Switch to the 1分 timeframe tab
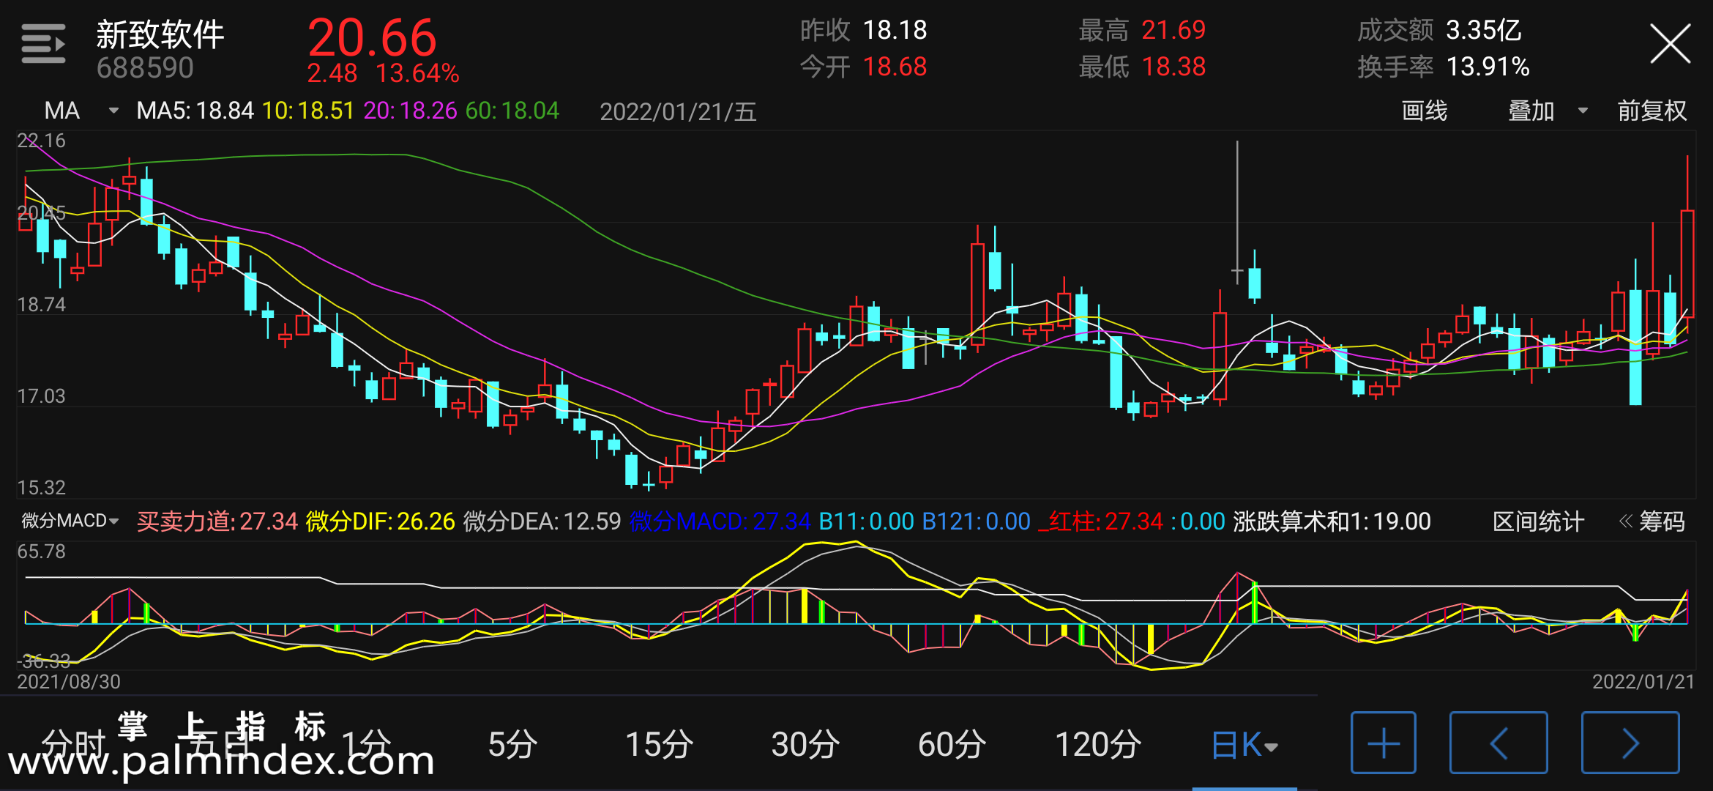Image resolution: width=1713 pixels, height=791 pixels. point(366,744)
